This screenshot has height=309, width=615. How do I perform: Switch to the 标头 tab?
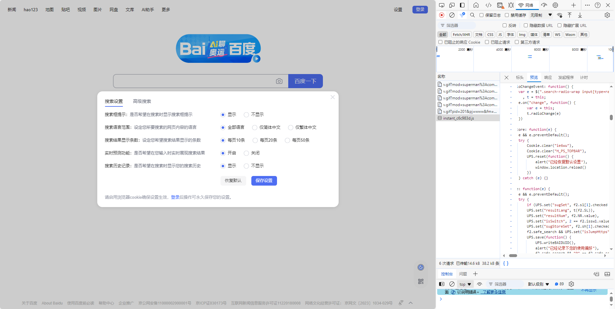pyautogui.click(x=520, y=78)
